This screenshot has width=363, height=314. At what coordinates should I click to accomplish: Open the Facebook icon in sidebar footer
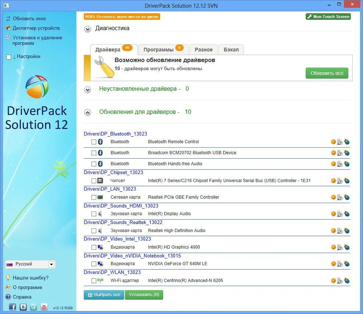coord(12,307)
